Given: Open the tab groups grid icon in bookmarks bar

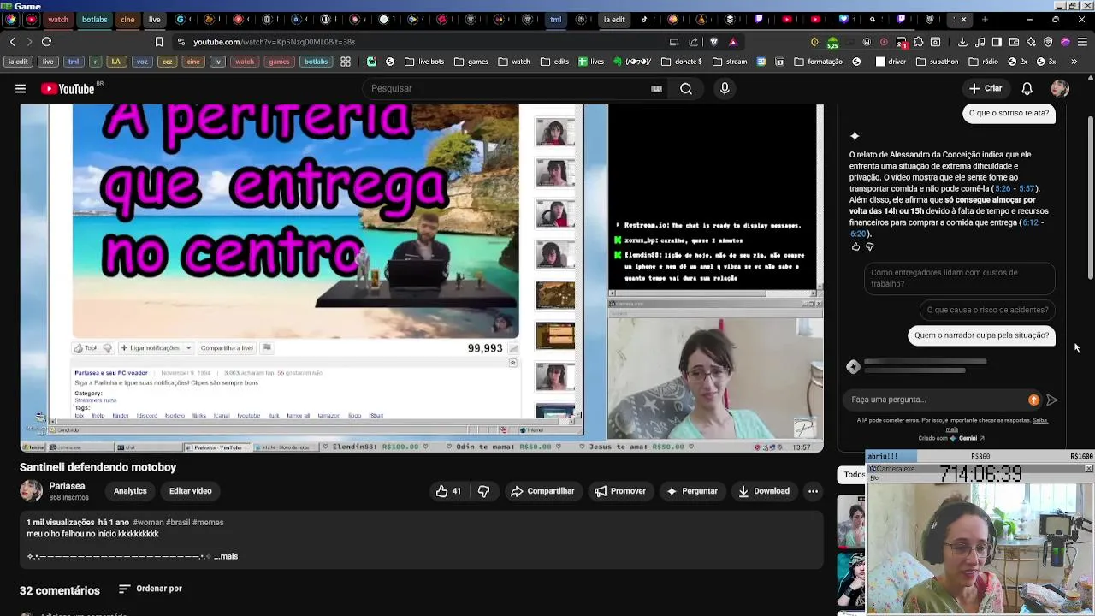Looking at the screenshot, I should click(346, 62).
